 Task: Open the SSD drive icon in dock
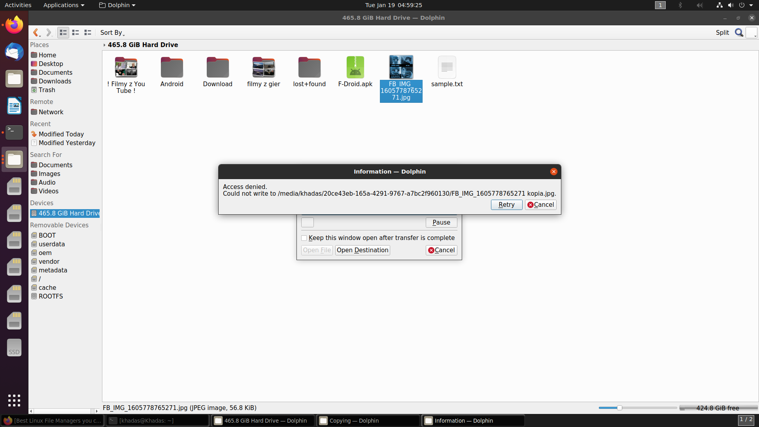point(14,348)
